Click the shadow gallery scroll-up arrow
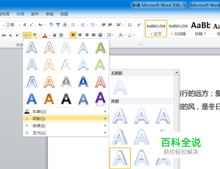 (x=176, y=73)
